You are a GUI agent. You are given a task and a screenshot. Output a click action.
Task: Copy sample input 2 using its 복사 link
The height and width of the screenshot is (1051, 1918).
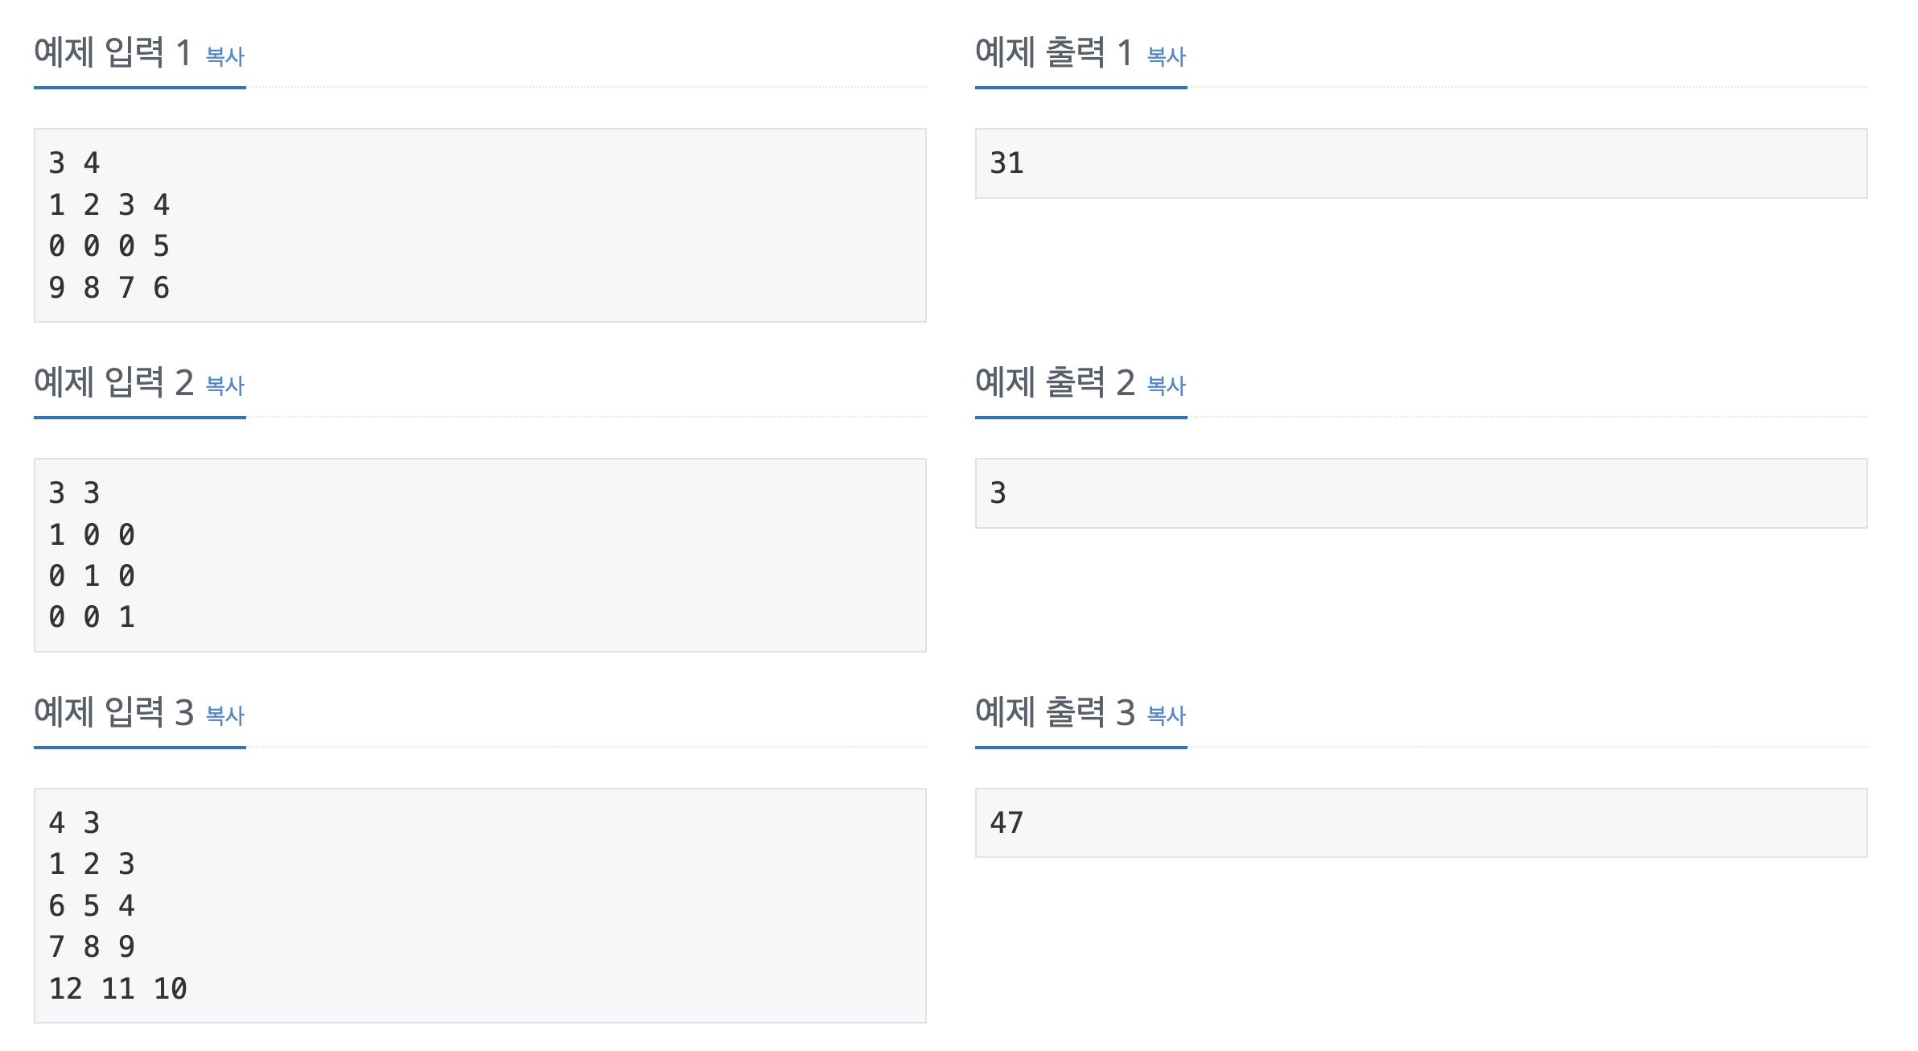tap(226, 386)
